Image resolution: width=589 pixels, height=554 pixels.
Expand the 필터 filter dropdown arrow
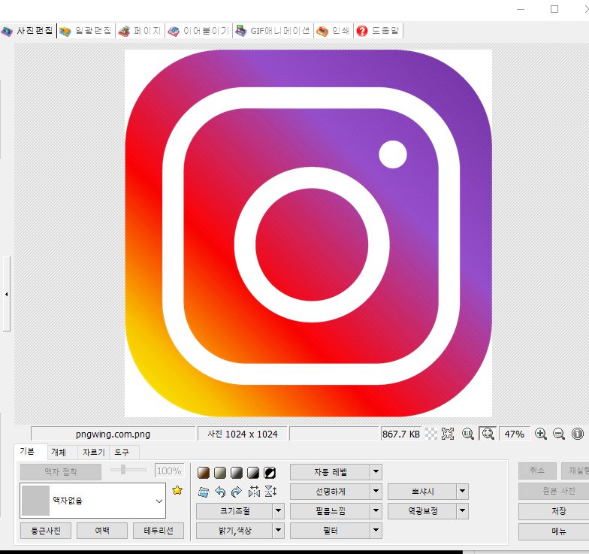(376, 531)
